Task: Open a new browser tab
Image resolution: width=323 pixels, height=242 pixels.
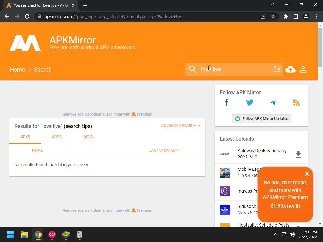Action: click(x=85, y=5)
